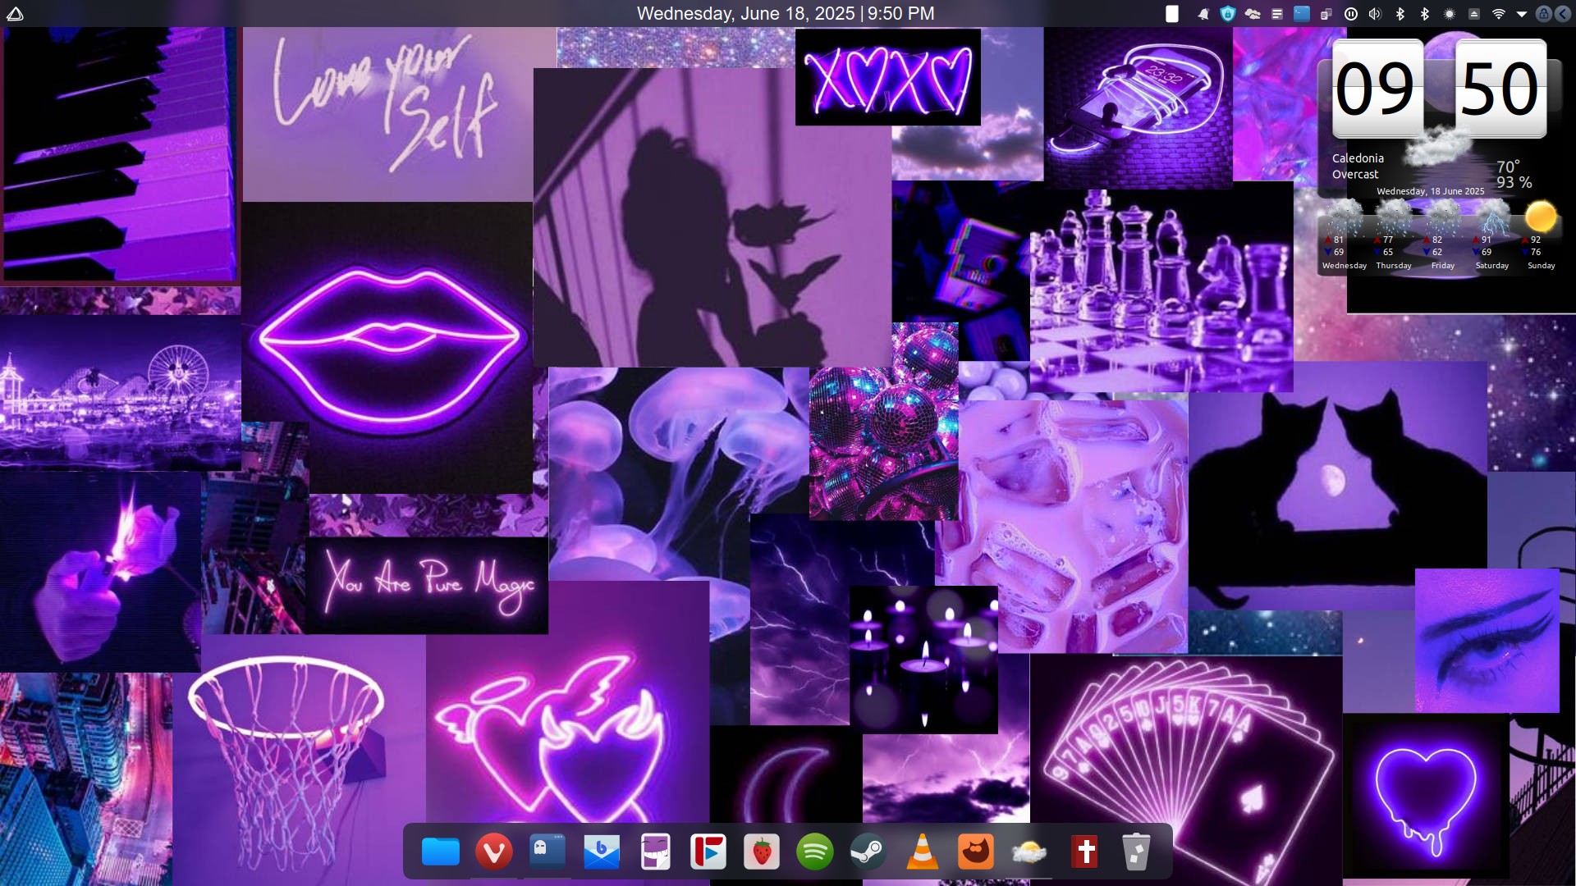Open the blue Files folder icon

[441, 852]
